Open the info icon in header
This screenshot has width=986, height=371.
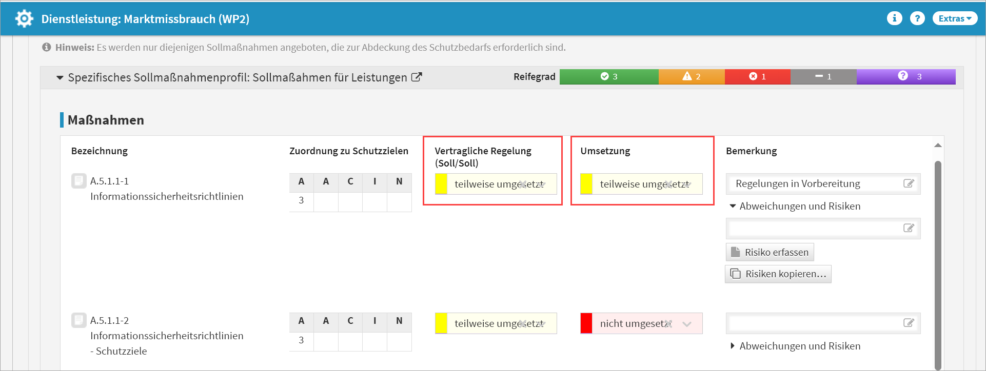tap(894, 18)
